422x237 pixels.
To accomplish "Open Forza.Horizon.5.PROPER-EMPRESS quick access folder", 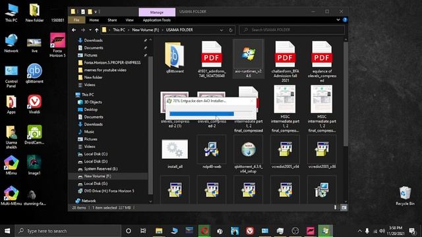I will [x=112, y=63].
